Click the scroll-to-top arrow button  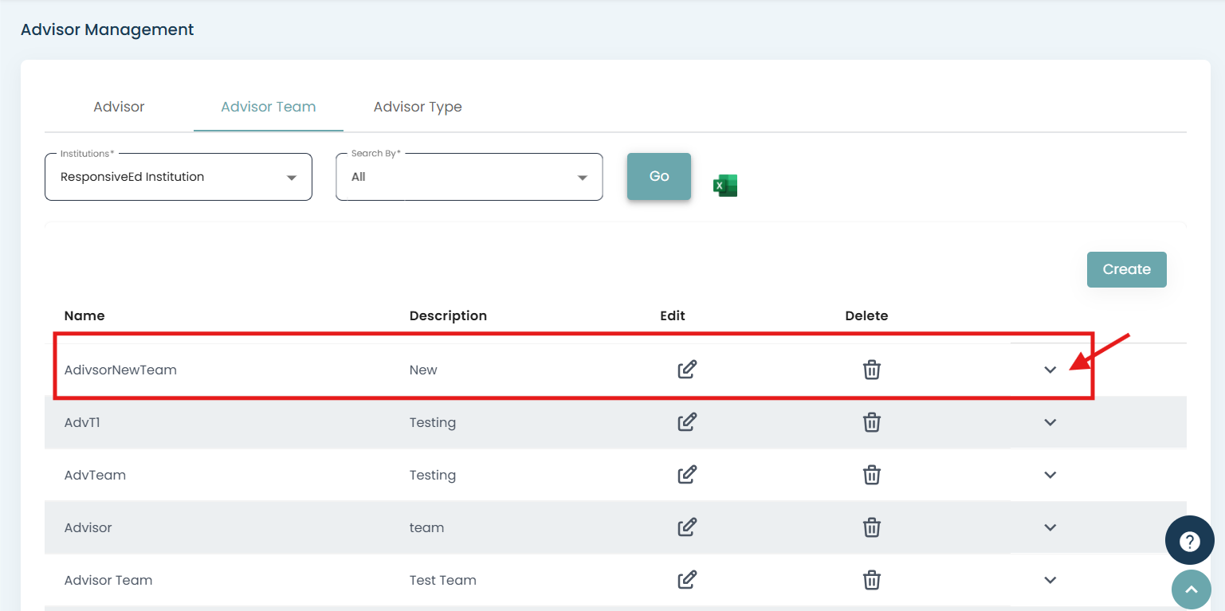coord(1191,589)
